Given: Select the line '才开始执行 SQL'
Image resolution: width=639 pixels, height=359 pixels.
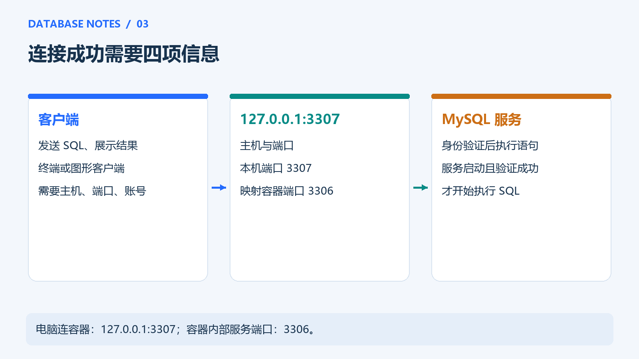Looking at the screenshot, I should coord(480,191).
